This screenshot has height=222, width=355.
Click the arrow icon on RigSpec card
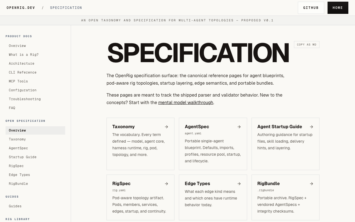166,184
